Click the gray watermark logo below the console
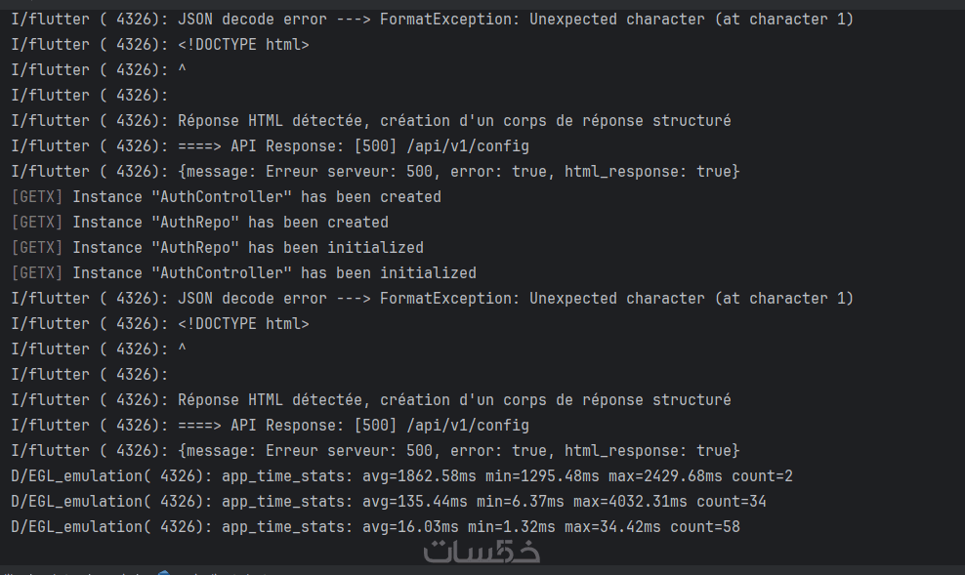Viewport: 965px width, 575px height. click(x=482, y=552)
